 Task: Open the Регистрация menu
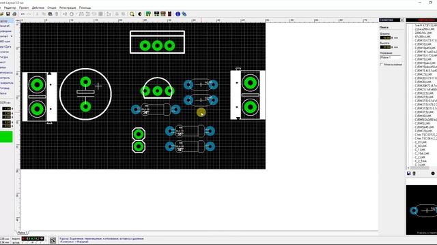tap(68, 7)
